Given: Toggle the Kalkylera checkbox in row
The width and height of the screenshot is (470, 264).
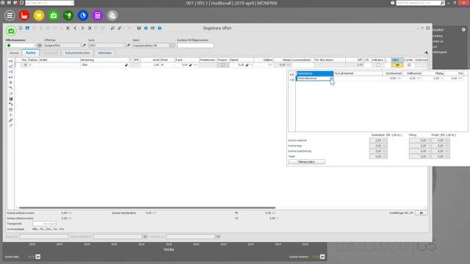Looking at the screenshot, I should pyautogui.click(x=378, y=65).
